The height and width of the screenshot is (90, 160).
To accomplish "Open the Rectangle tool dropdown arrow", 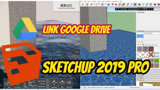I will 105,4.
